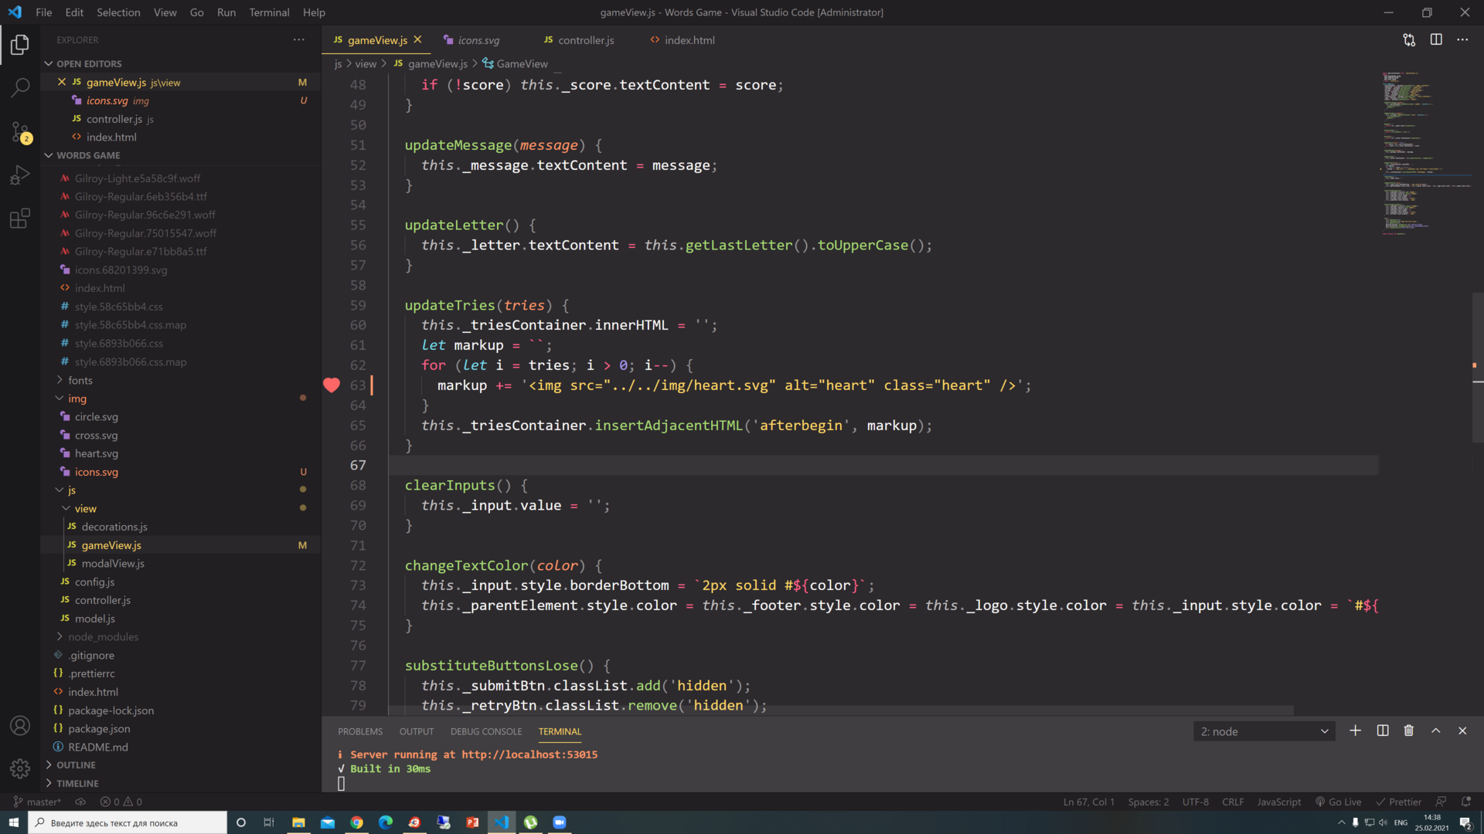
Task: Open Go to Line via Ln 67, Col 1
Action: [x=1088, y=802]
